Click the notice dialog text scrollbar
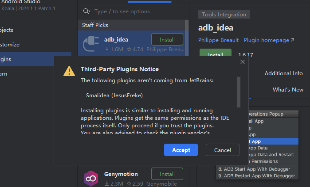The image size is (310, 187). [239, 92]
